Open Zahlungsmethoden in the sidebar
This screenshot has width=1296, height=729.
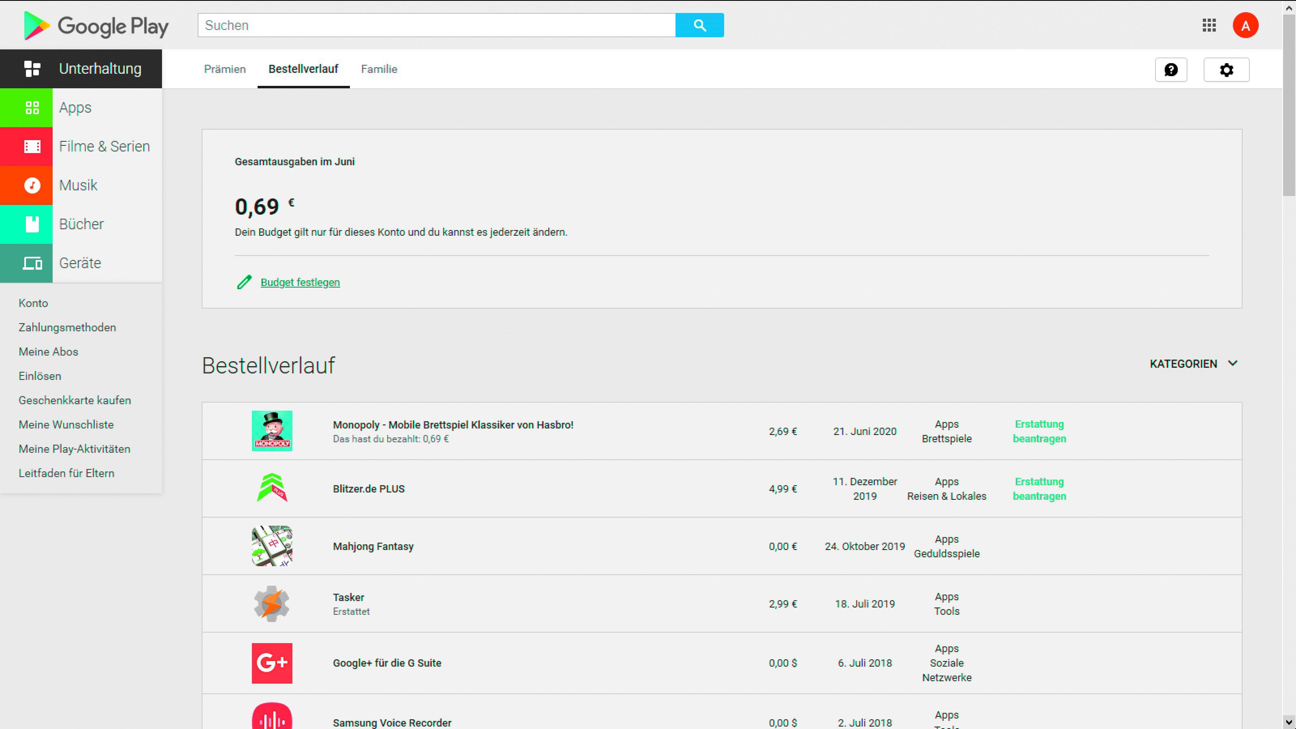[x=67, y=327]
